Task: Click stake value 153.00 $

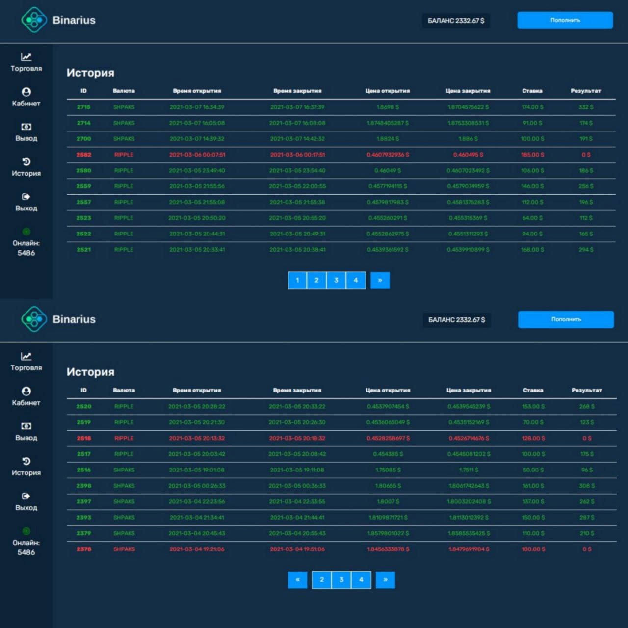Action: [533, 406]
